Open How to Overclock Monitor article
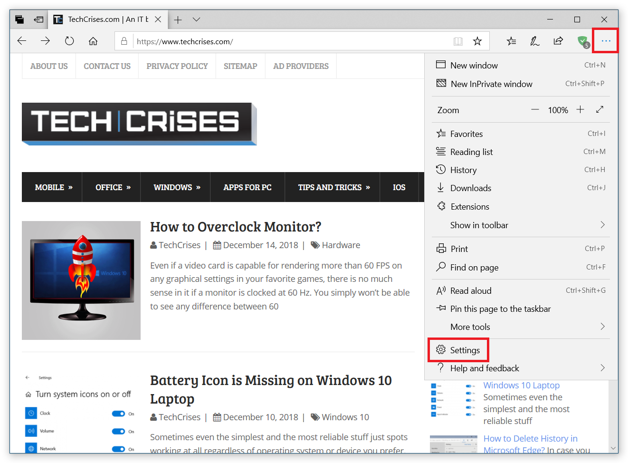628x463 pixels. tap(236, 227)
